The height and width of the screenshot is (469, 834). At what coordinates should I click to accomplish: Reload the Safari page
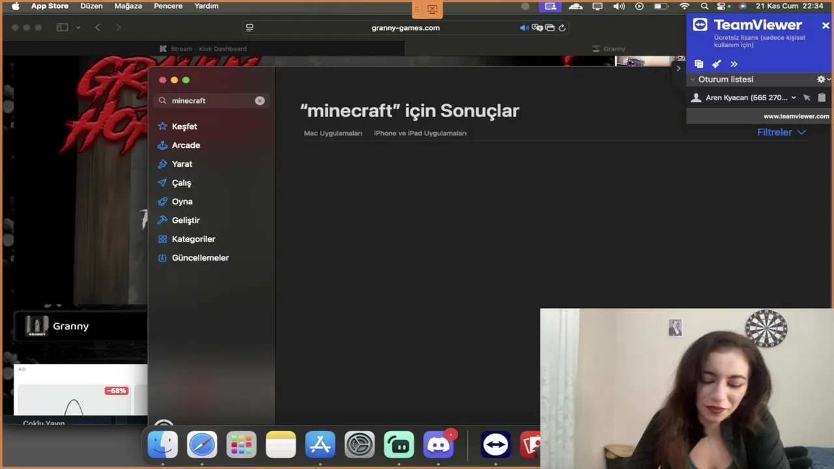point(562,27)
